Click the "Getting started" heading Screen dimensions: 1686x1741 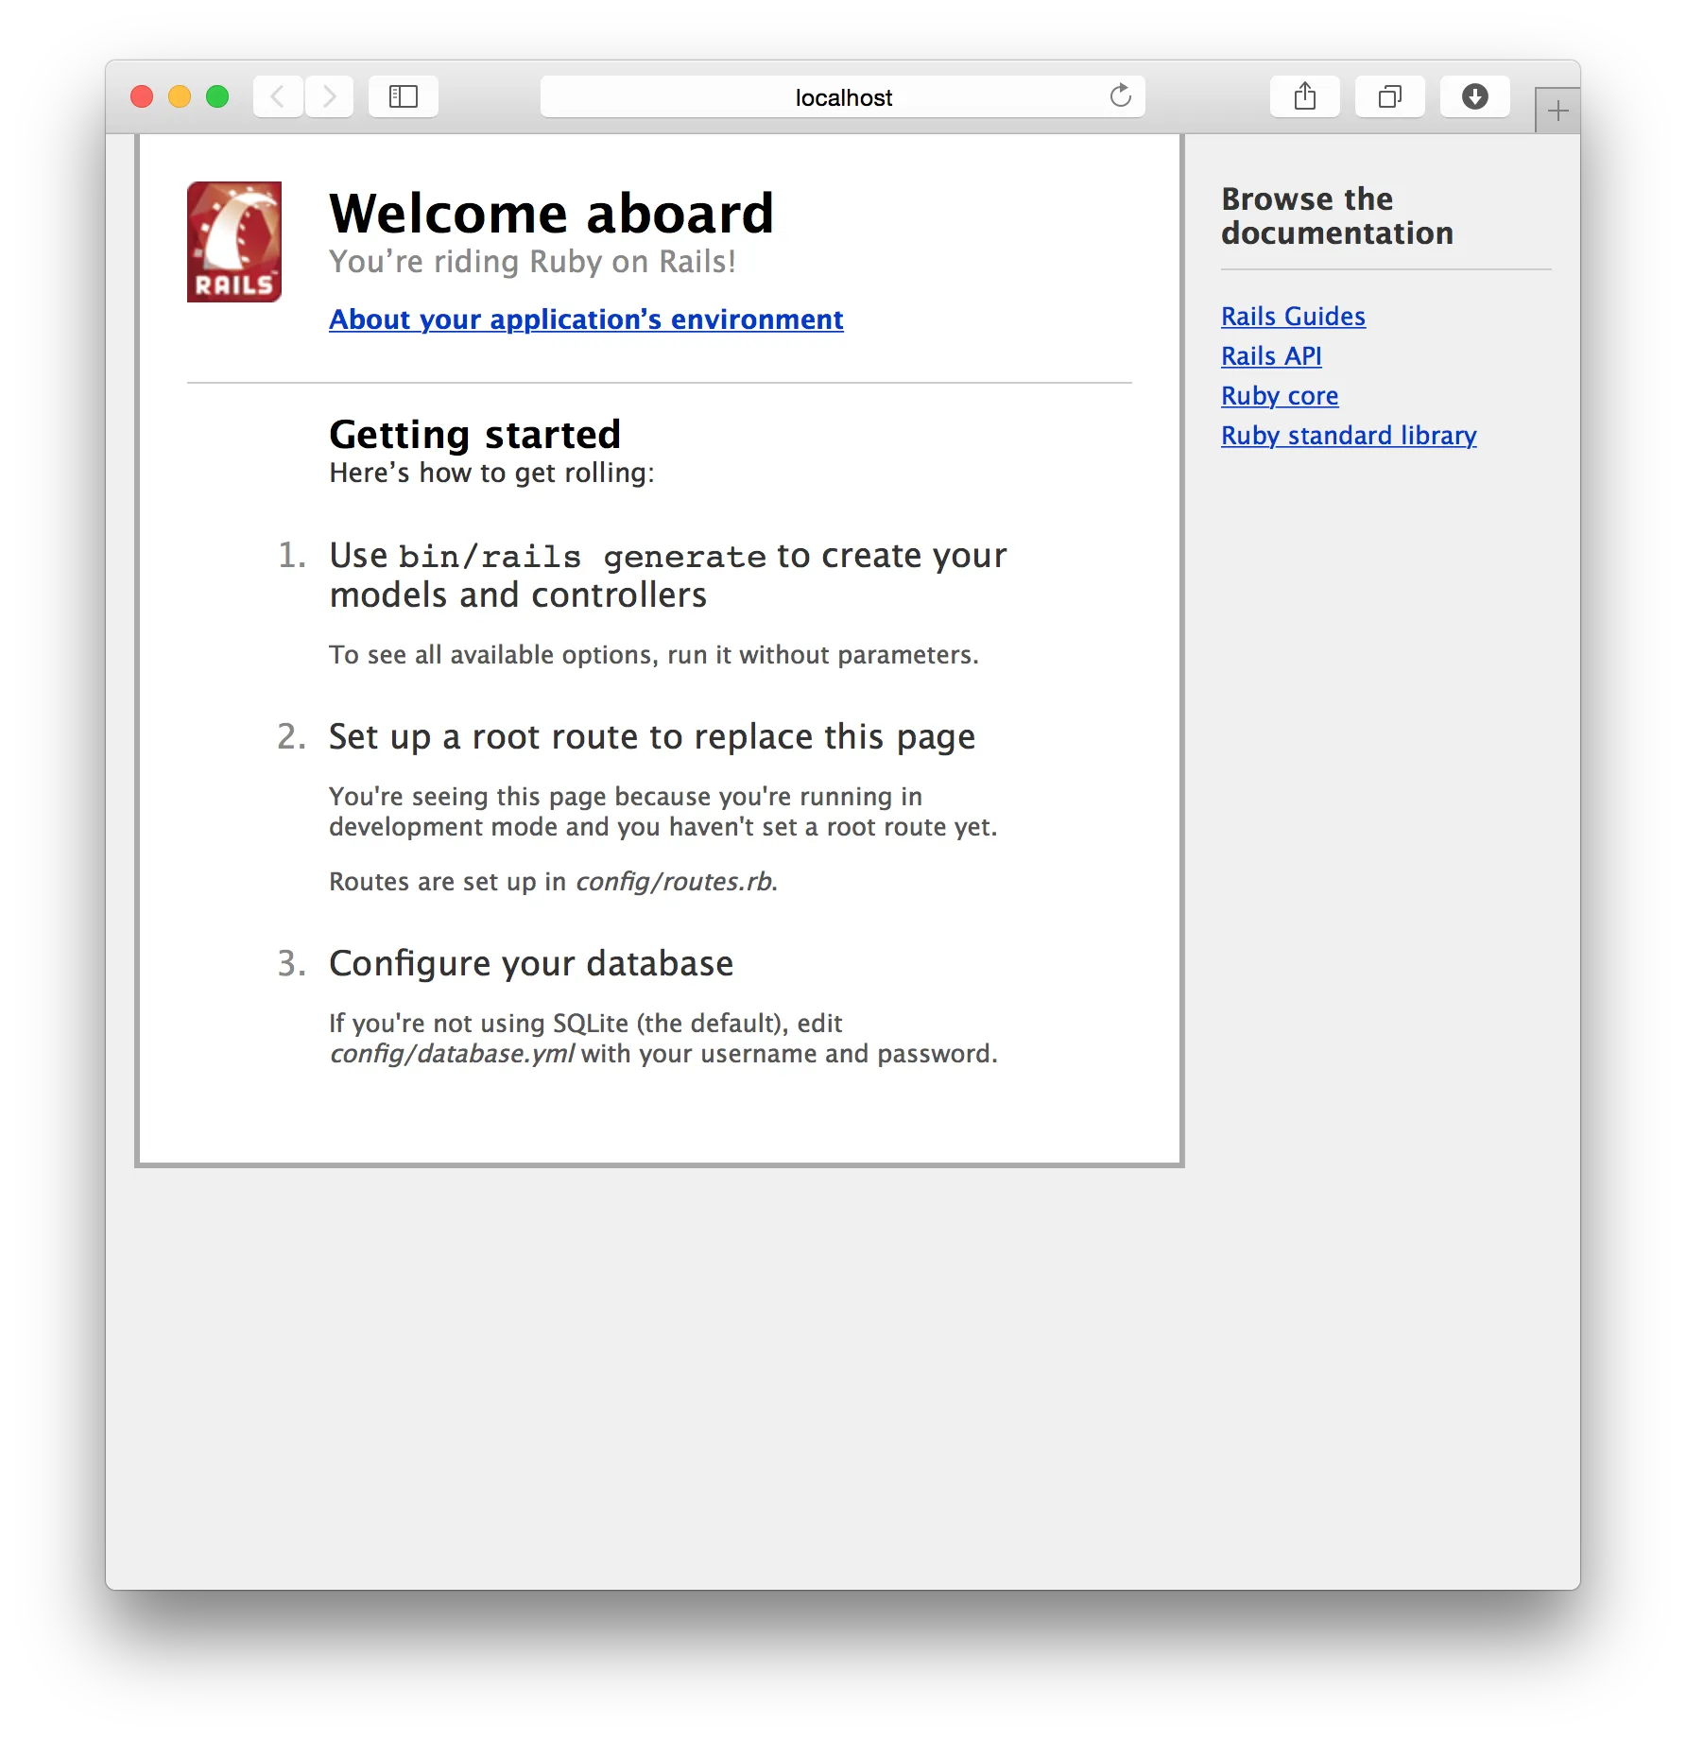[x=474, y=434]
